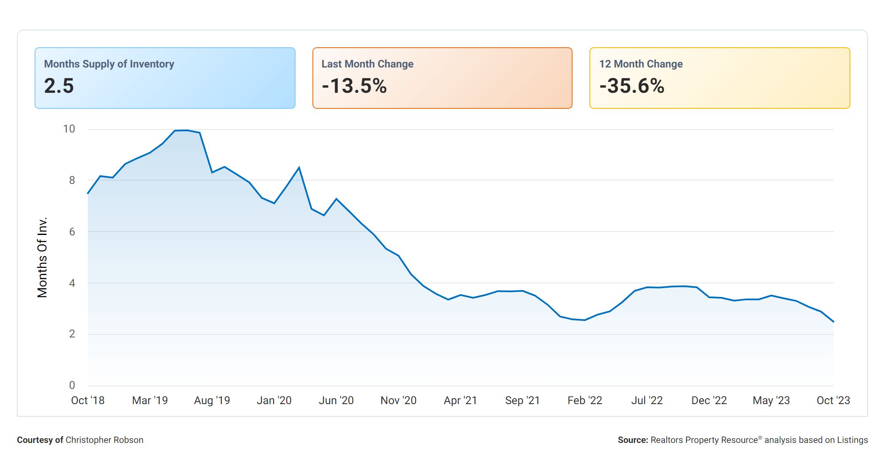Select the Mar '19 axis label
This screenshot has width=885, height=464.
pos(150,400)
